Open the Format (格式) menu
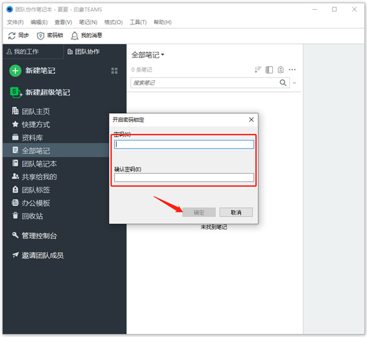The width and height of the screenshot is (367, 337). click(x=113, y=22)
